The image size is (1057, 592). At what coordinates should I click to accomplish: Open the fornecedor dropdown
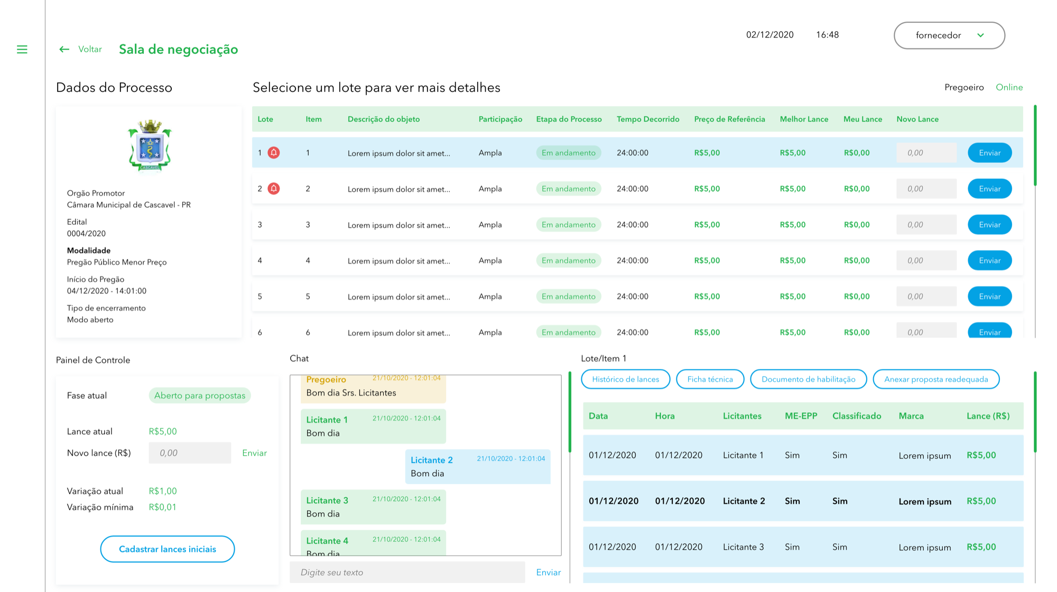coord(949,35)
